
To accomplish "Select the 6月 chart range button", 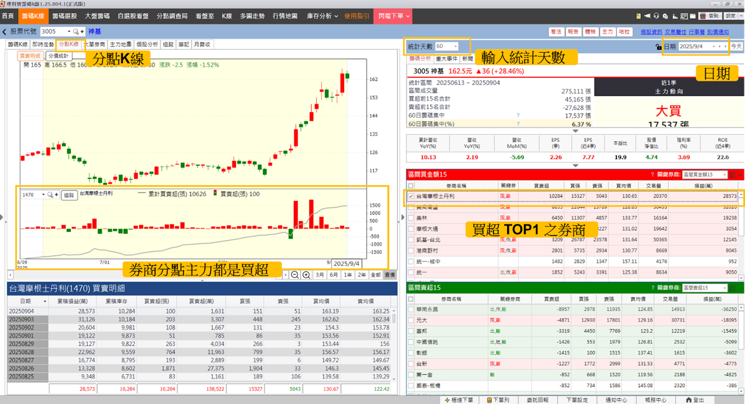I will click(x=334, y=275).
